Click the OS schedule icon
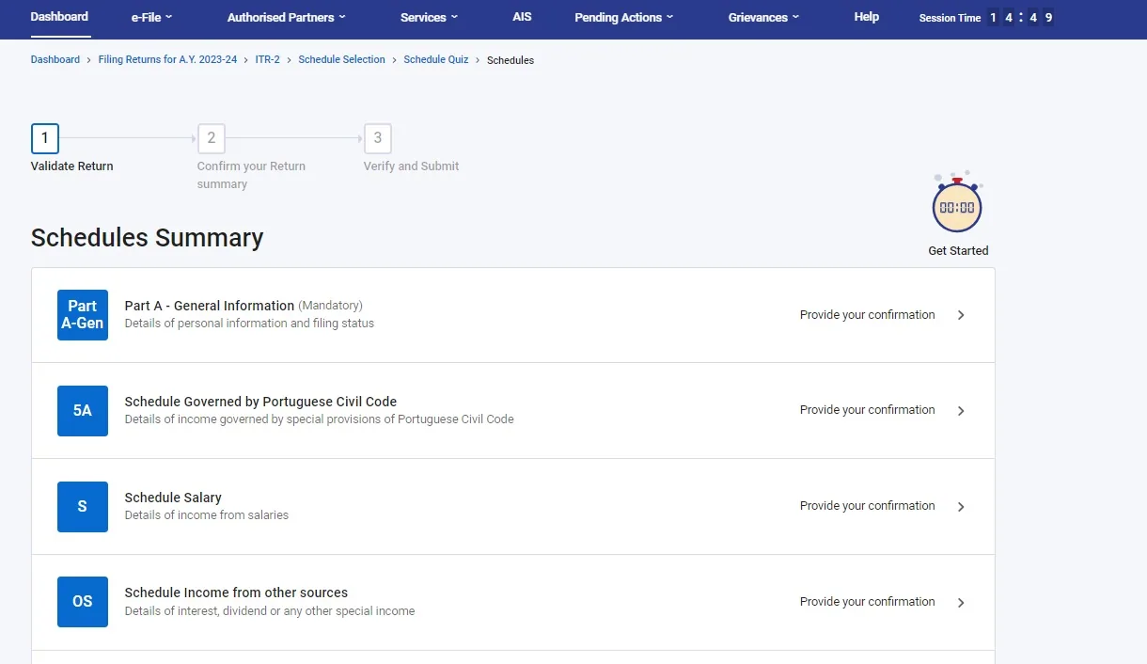The width and height of the screenshot is (1147, 664). (83, 602)
